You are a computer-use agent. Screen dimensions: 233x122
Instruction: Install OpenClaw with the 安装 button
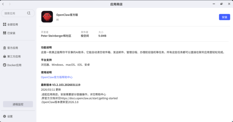point(224,17)
